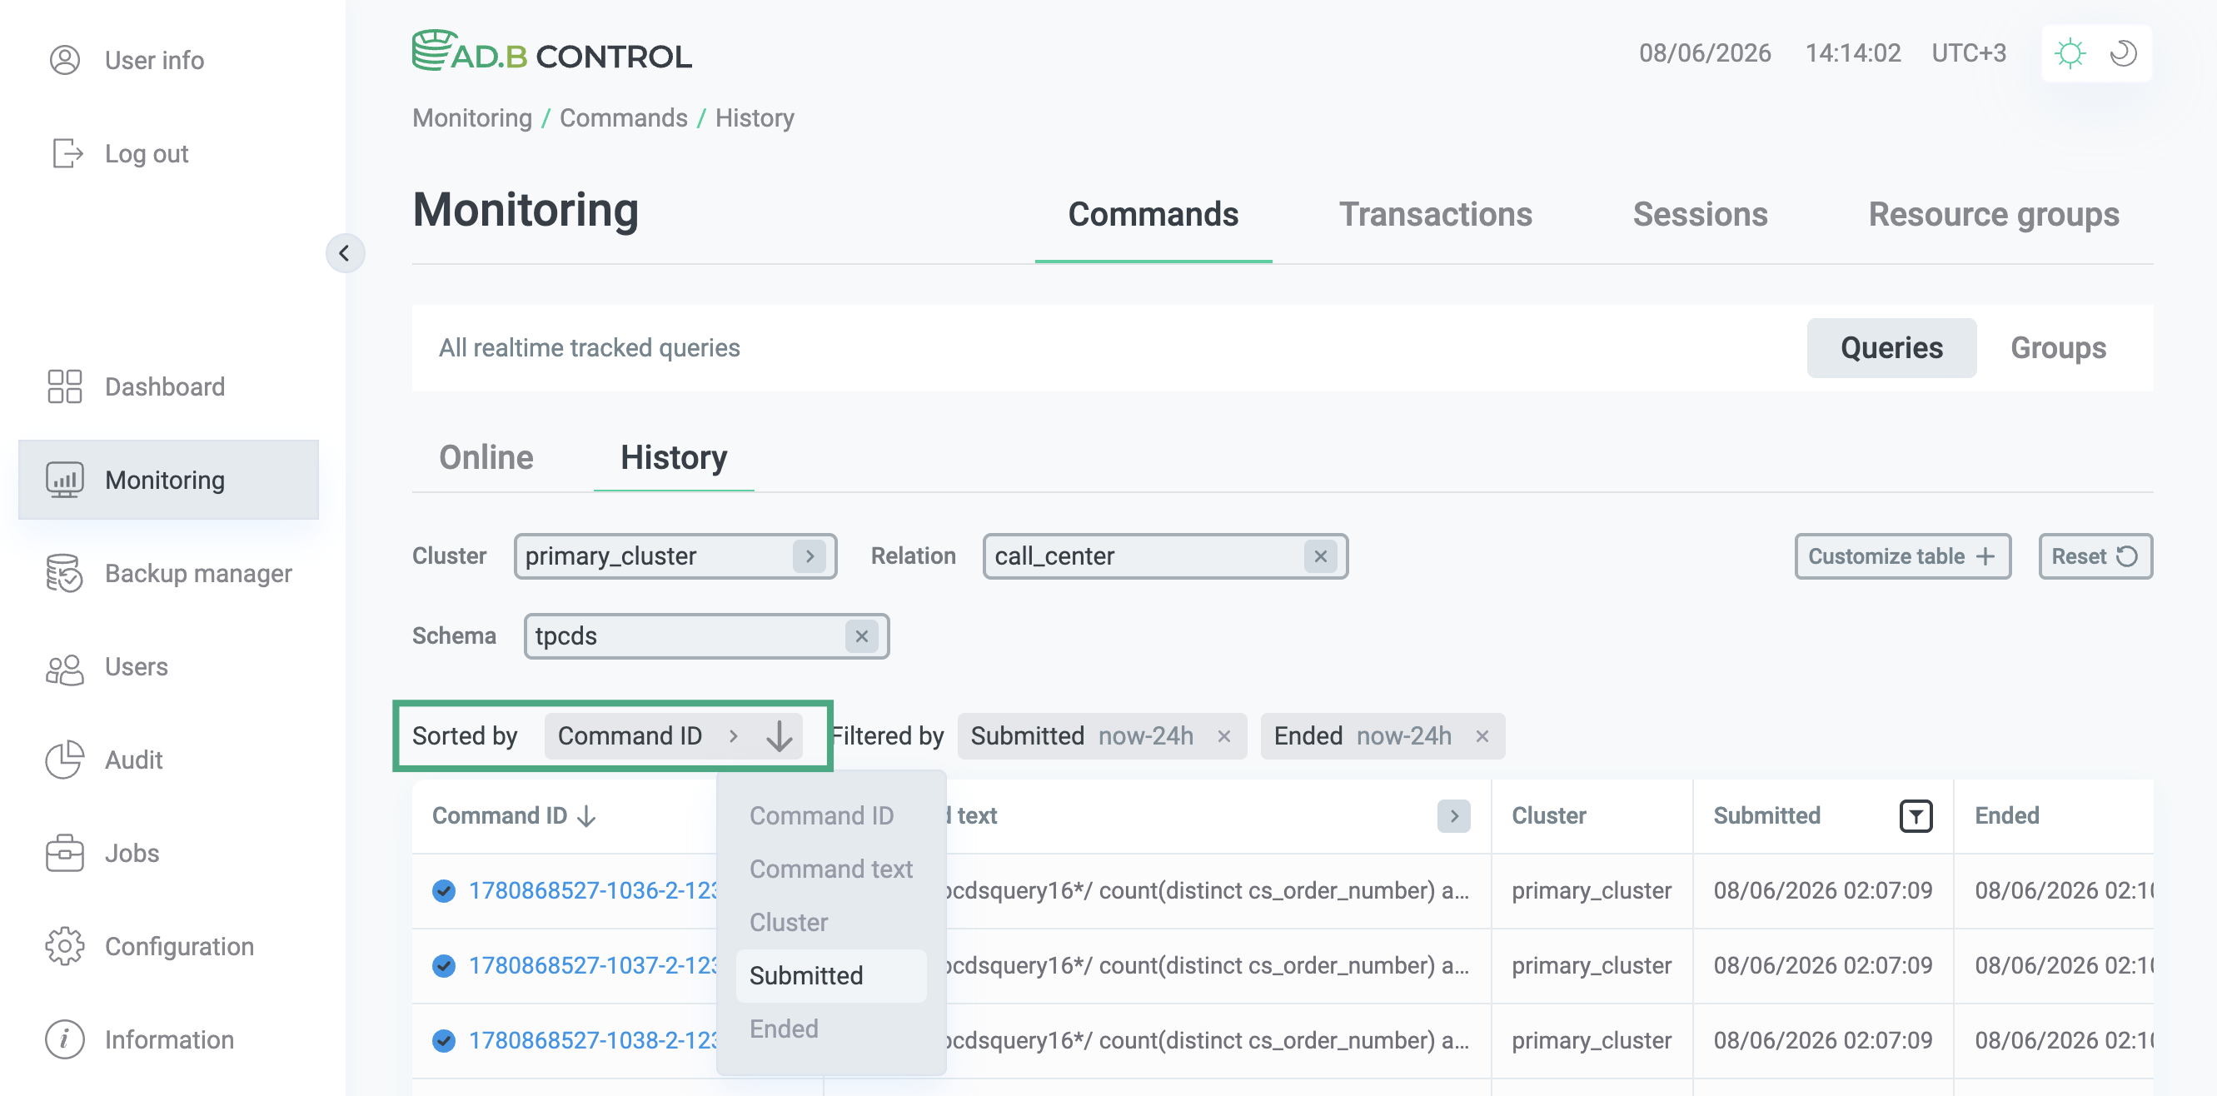The height and width of the screenshot is (1096, 2217).
Task: Switch to the History tab
Action: click(x=673, y=457)
